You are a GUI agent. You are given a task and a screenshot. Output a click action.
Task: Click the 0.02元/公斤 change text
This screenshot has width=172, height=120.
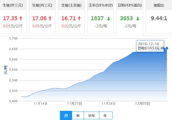coord(71,26)
